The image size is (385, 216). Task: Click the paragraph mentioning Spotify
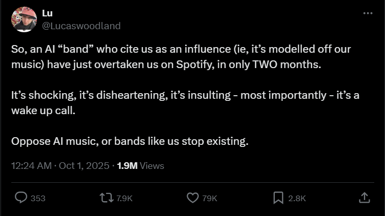(180, 58)
